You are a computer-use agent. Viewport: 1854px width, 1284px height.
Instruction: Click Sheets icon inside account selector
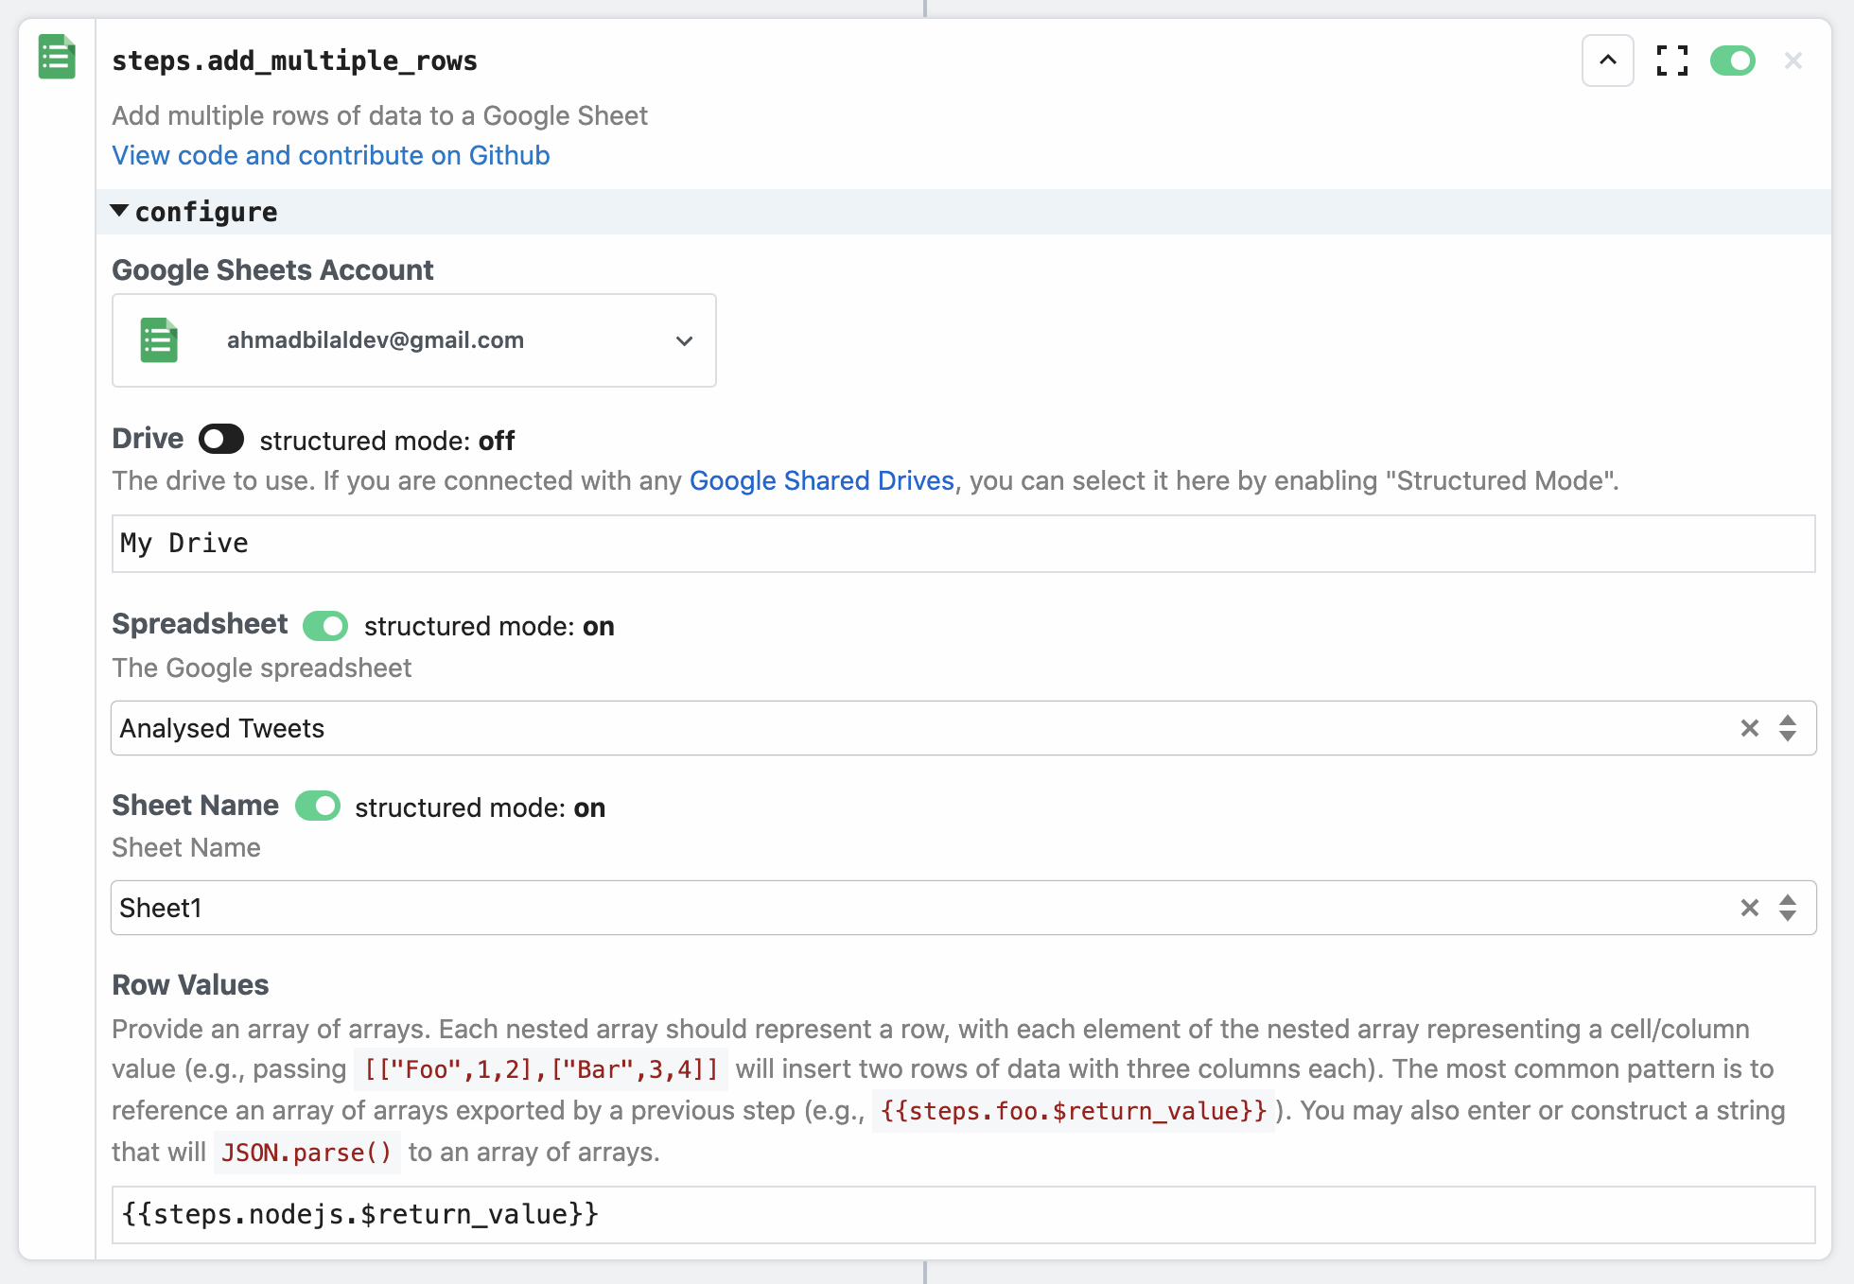coord(159,340)
